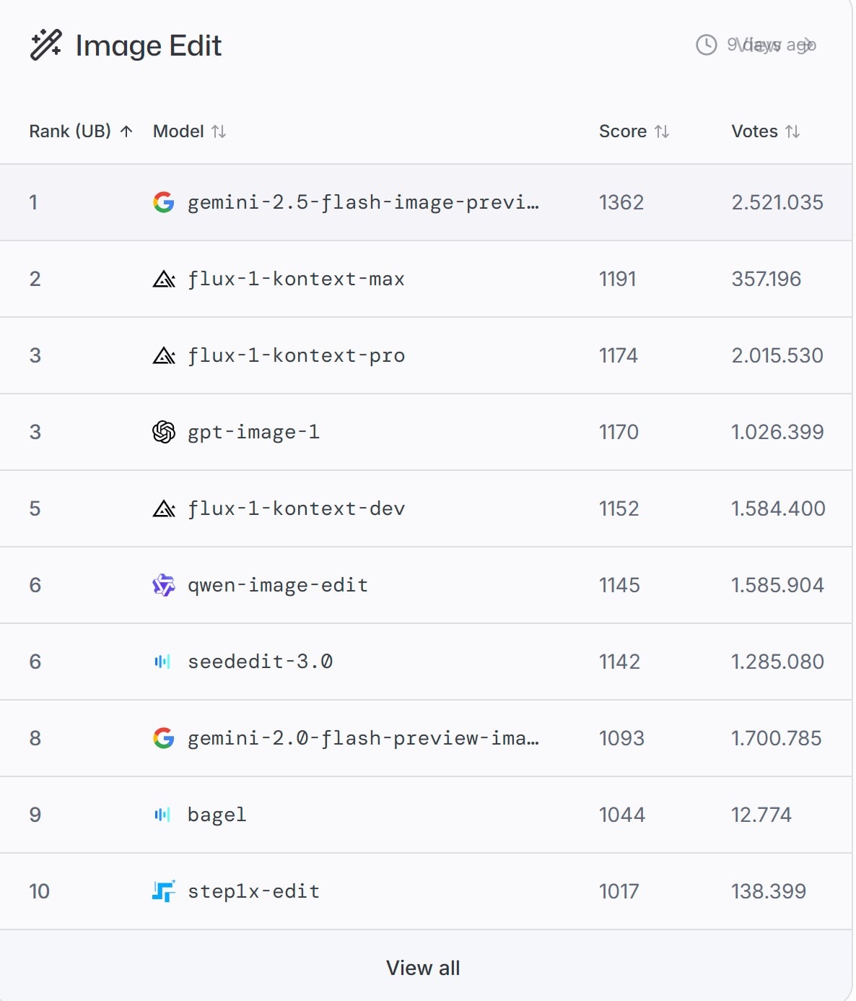Click the triangle logo beside flux-1-kontext-pro
The height and width of the screenshot is (1001, 856).
tap(164, 355)
